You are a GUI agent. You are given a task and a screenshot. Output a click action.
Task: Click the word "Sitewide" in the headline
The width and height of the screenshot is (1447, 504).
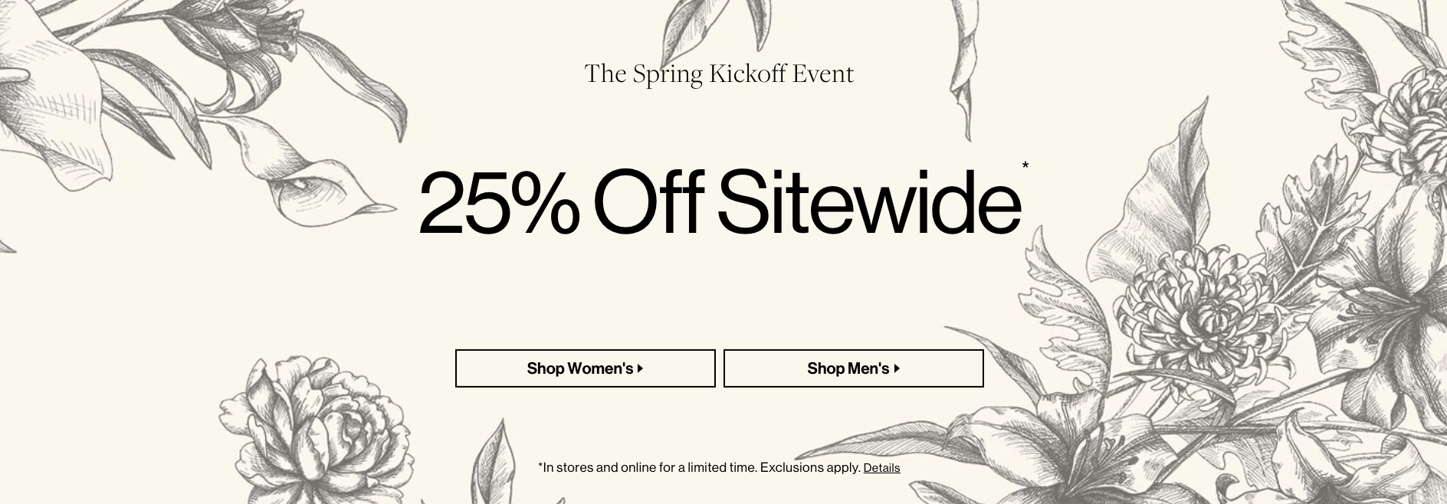(870, 201)
